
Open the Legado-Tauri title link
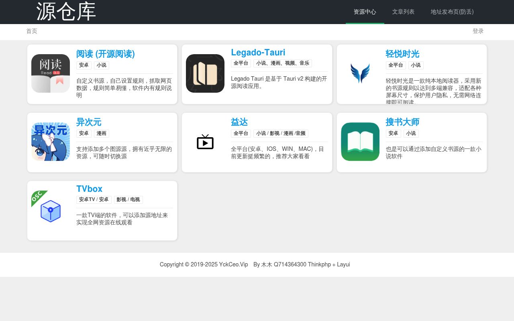258,53
